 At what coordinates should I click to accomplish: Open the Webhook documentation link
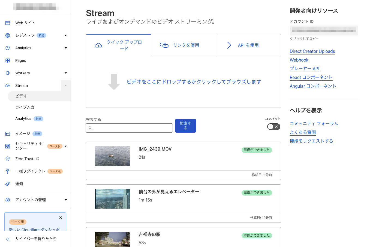click(x=299, y=60)
